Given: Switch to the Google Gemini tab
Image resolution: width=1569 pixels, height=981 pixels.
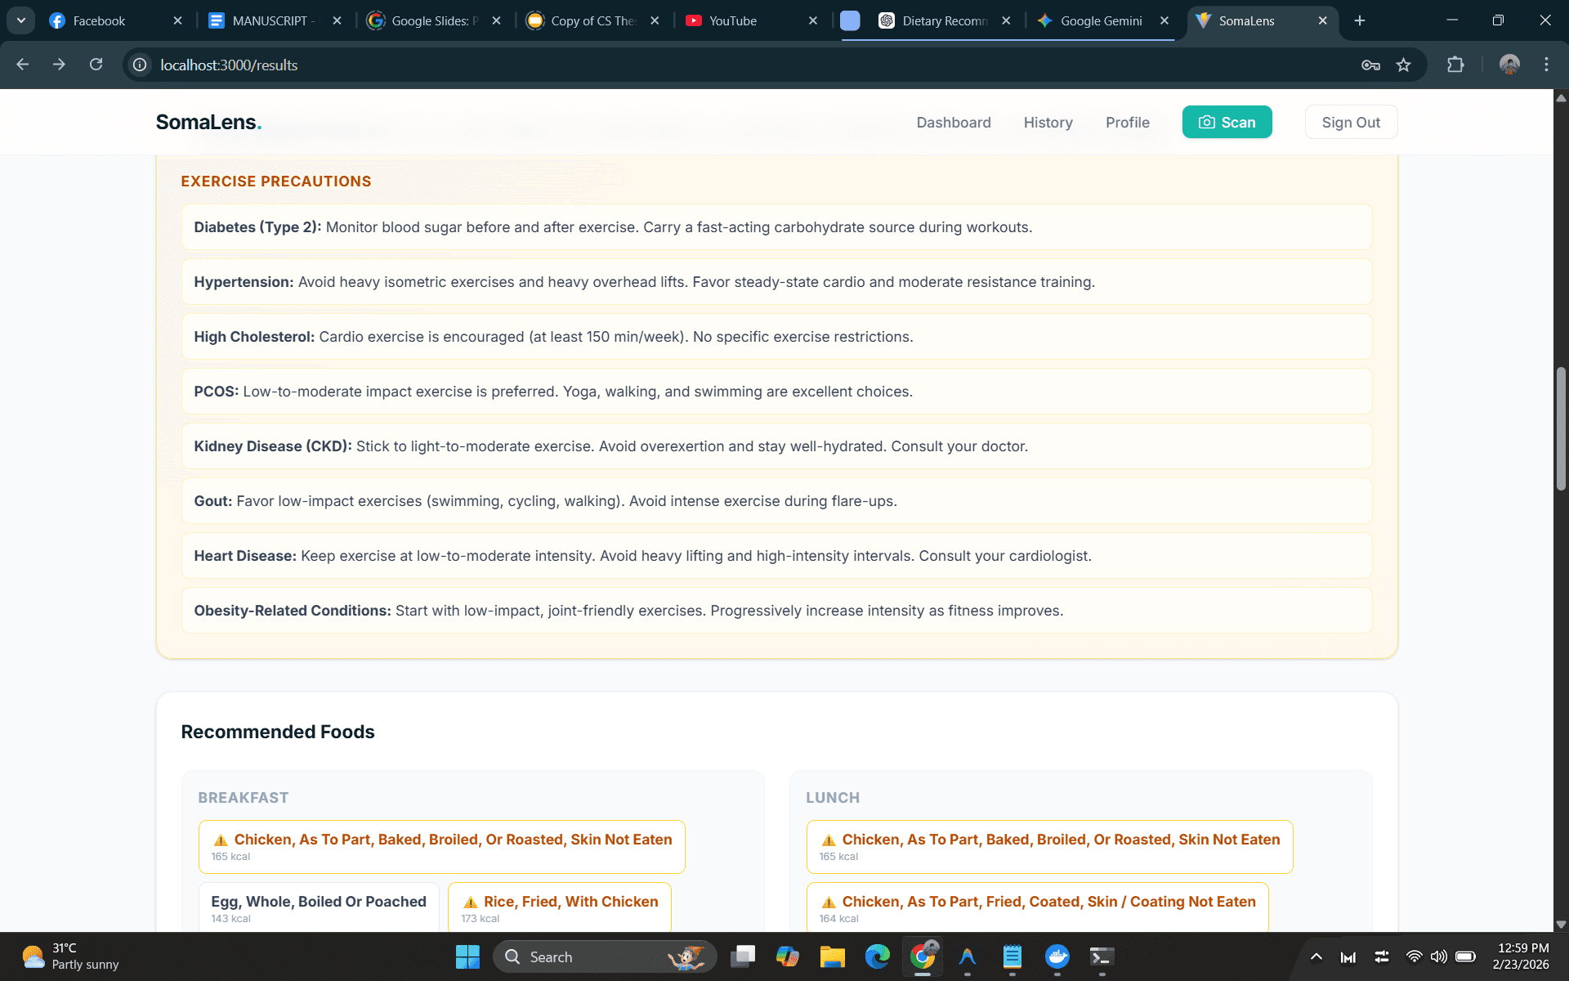Looking at the screenshot, I should (1102, 20).
